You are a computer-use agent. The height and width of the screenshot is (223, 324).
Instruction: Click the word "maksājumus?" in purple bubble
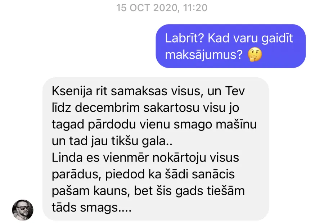click(x=204, y=55)
